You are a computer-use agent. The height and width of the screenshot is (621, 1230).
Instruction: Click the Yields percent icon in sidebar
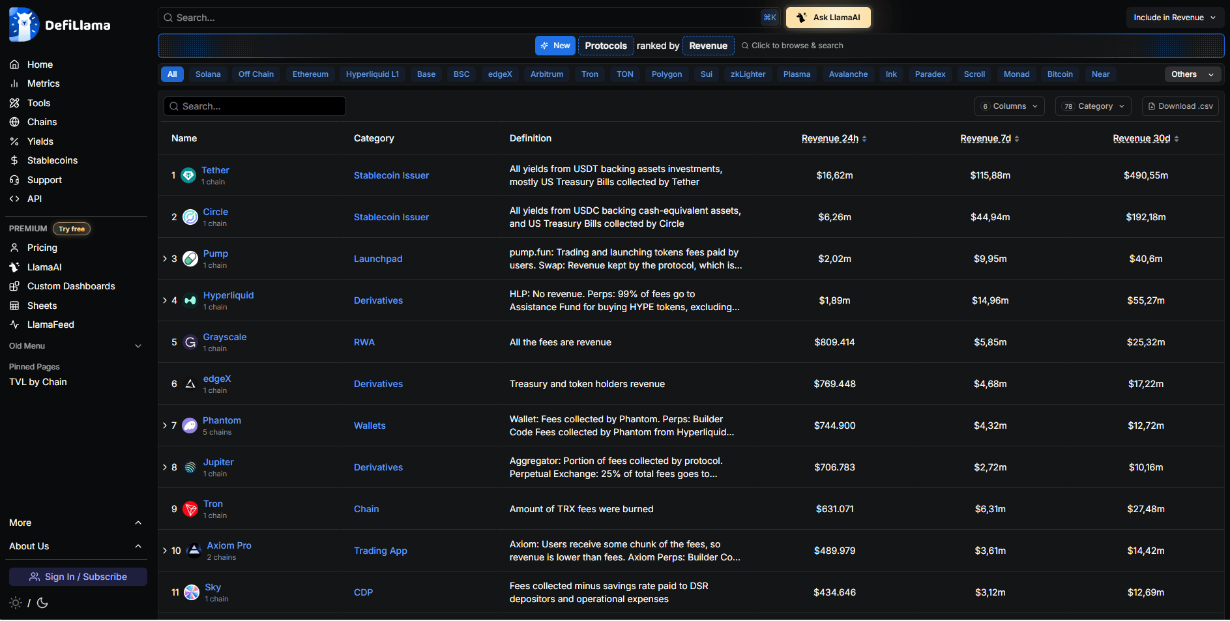[x=14, y=141]
